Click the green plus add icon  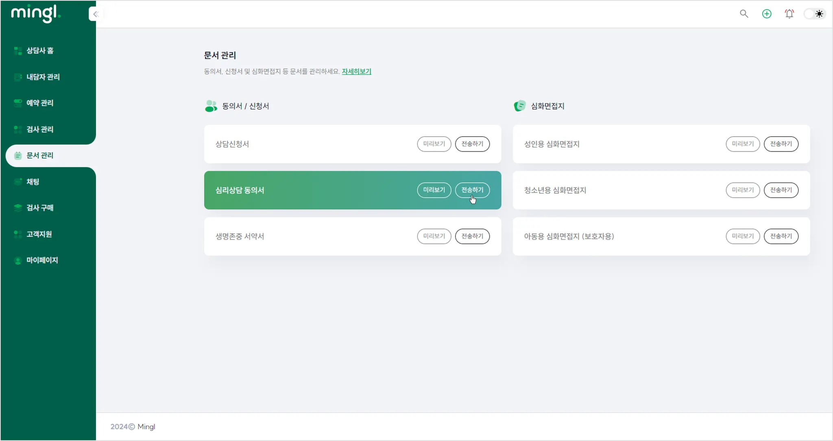pyautogui.click(x=767, y=14)
